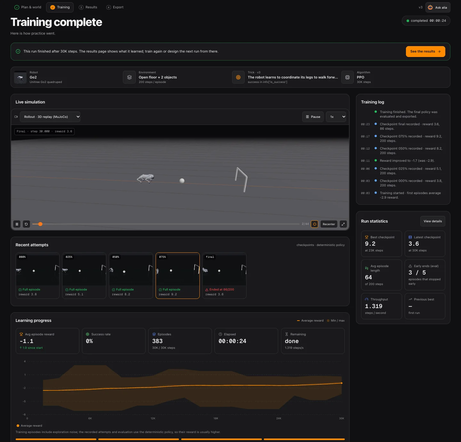Click the Avg episode length footsteps icon

tap(367, 268)
